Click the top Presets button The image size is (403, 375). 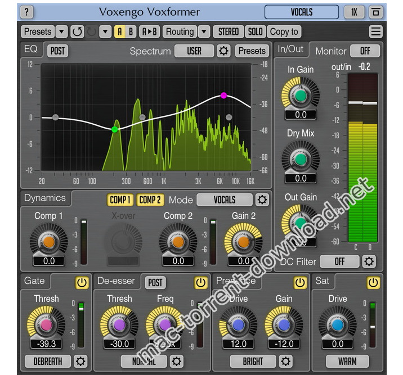pos(38,31)
